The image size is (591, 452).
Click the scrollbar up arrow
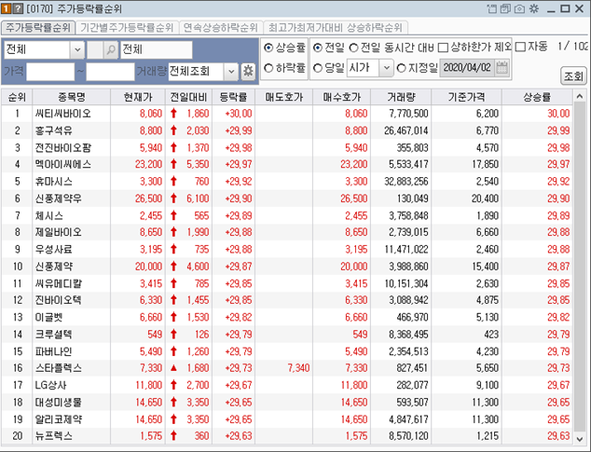tap(579, 97)
